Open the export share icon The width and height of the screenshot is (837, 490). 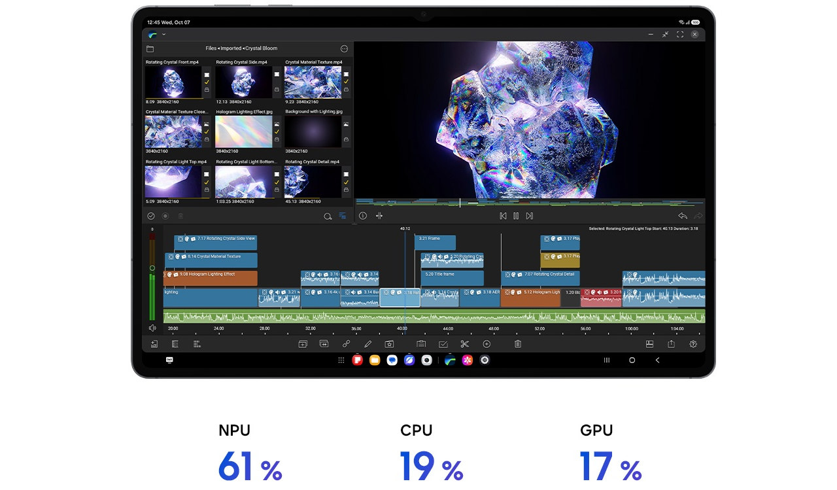pyautogui.click(x=671, y=343)
